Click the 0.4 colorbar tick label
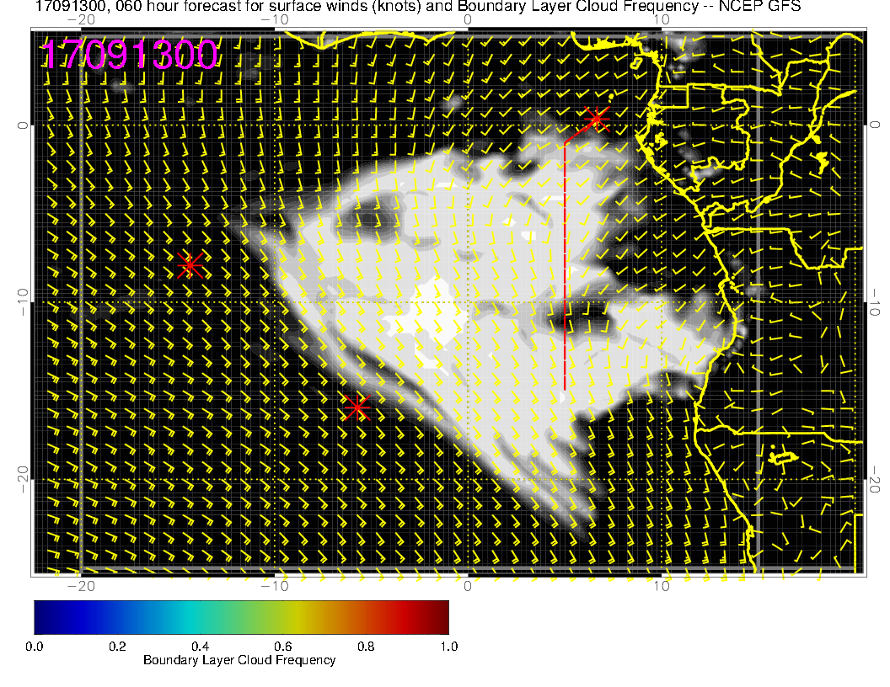Screen dimensions: 890x687 tap(200, 647)
